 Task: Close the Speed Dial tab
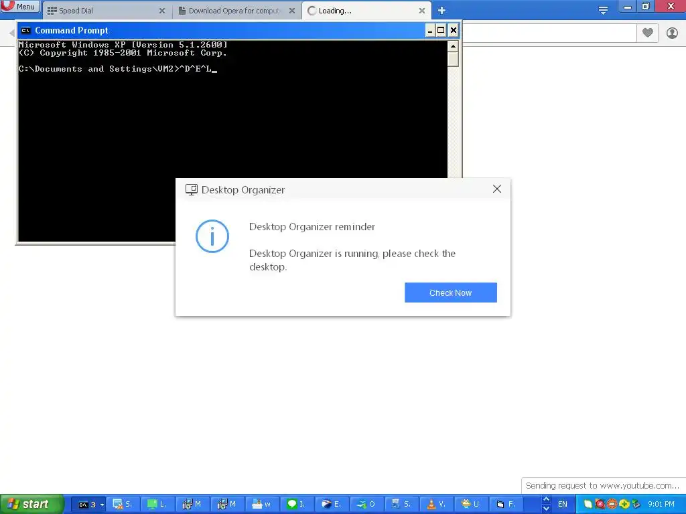click(x=162, y=11)
